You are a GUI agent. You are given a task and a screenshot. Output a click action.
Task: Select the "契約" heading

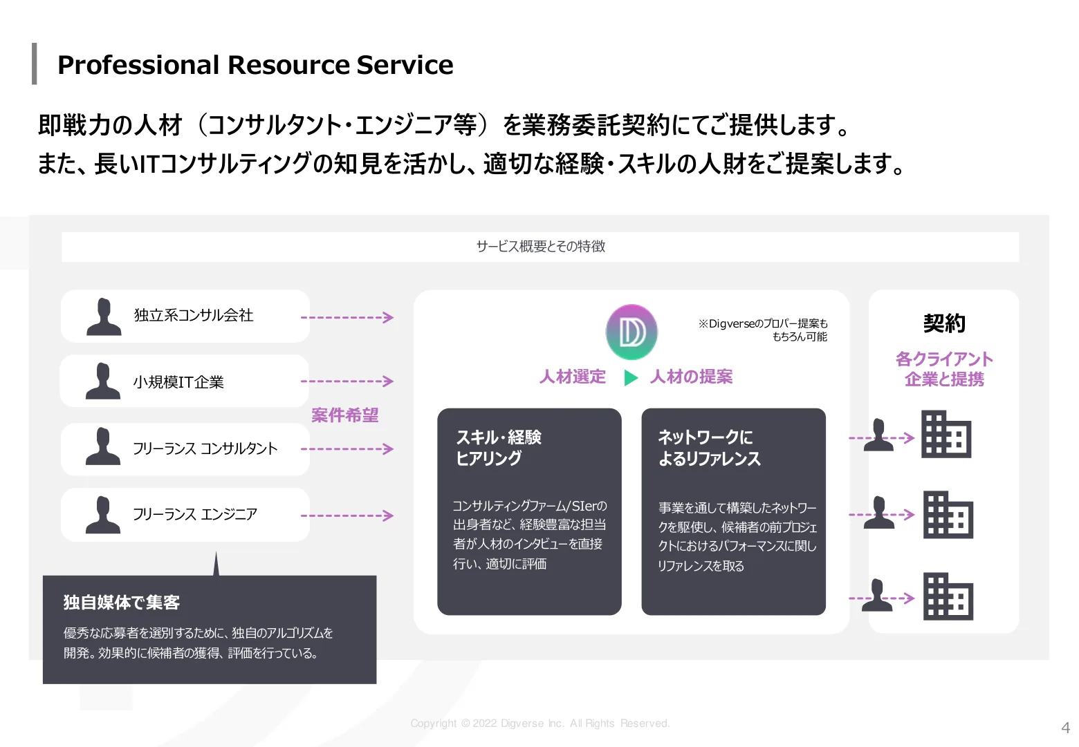pos(944,323)
